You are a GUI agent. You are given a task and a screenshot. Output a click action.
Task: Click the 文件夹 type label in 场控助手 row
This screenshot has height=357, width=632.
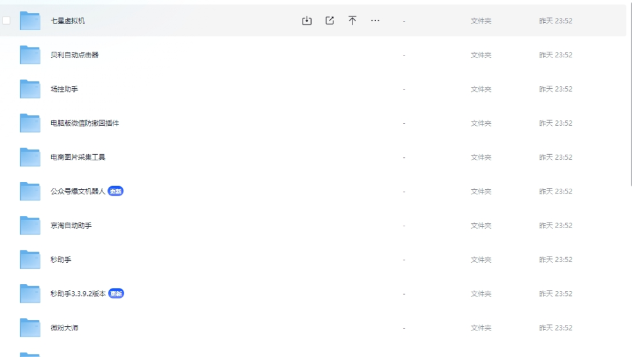[481, 89]
